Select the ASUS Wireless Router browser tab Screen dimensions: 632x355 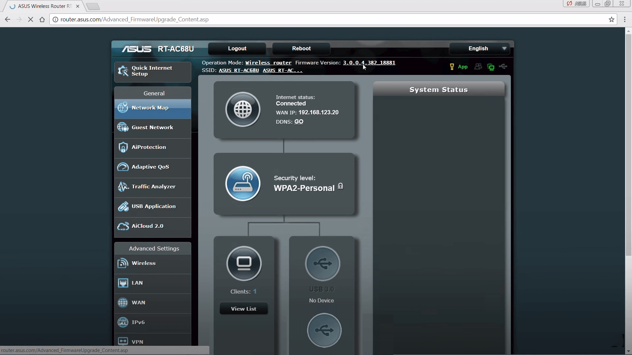(x=44, y=6)
